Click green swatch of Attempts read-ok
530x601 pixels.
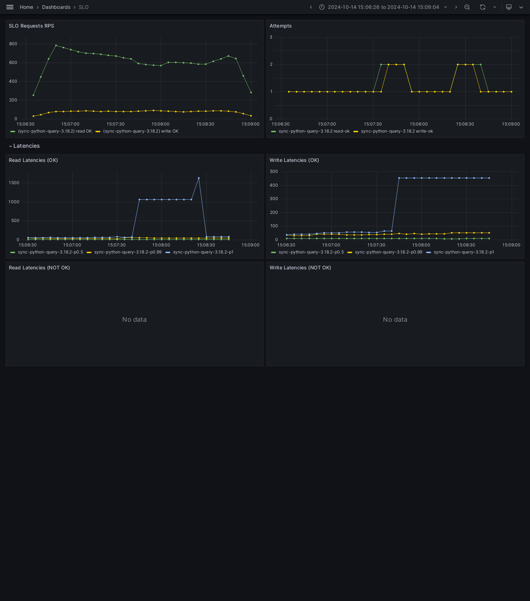pos(273,132)
